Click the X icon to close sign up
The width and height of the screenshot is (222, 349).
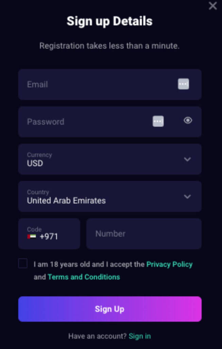[212, 6]
